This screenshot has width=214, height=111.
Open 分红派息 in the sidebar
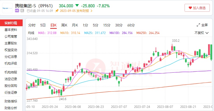11,57
